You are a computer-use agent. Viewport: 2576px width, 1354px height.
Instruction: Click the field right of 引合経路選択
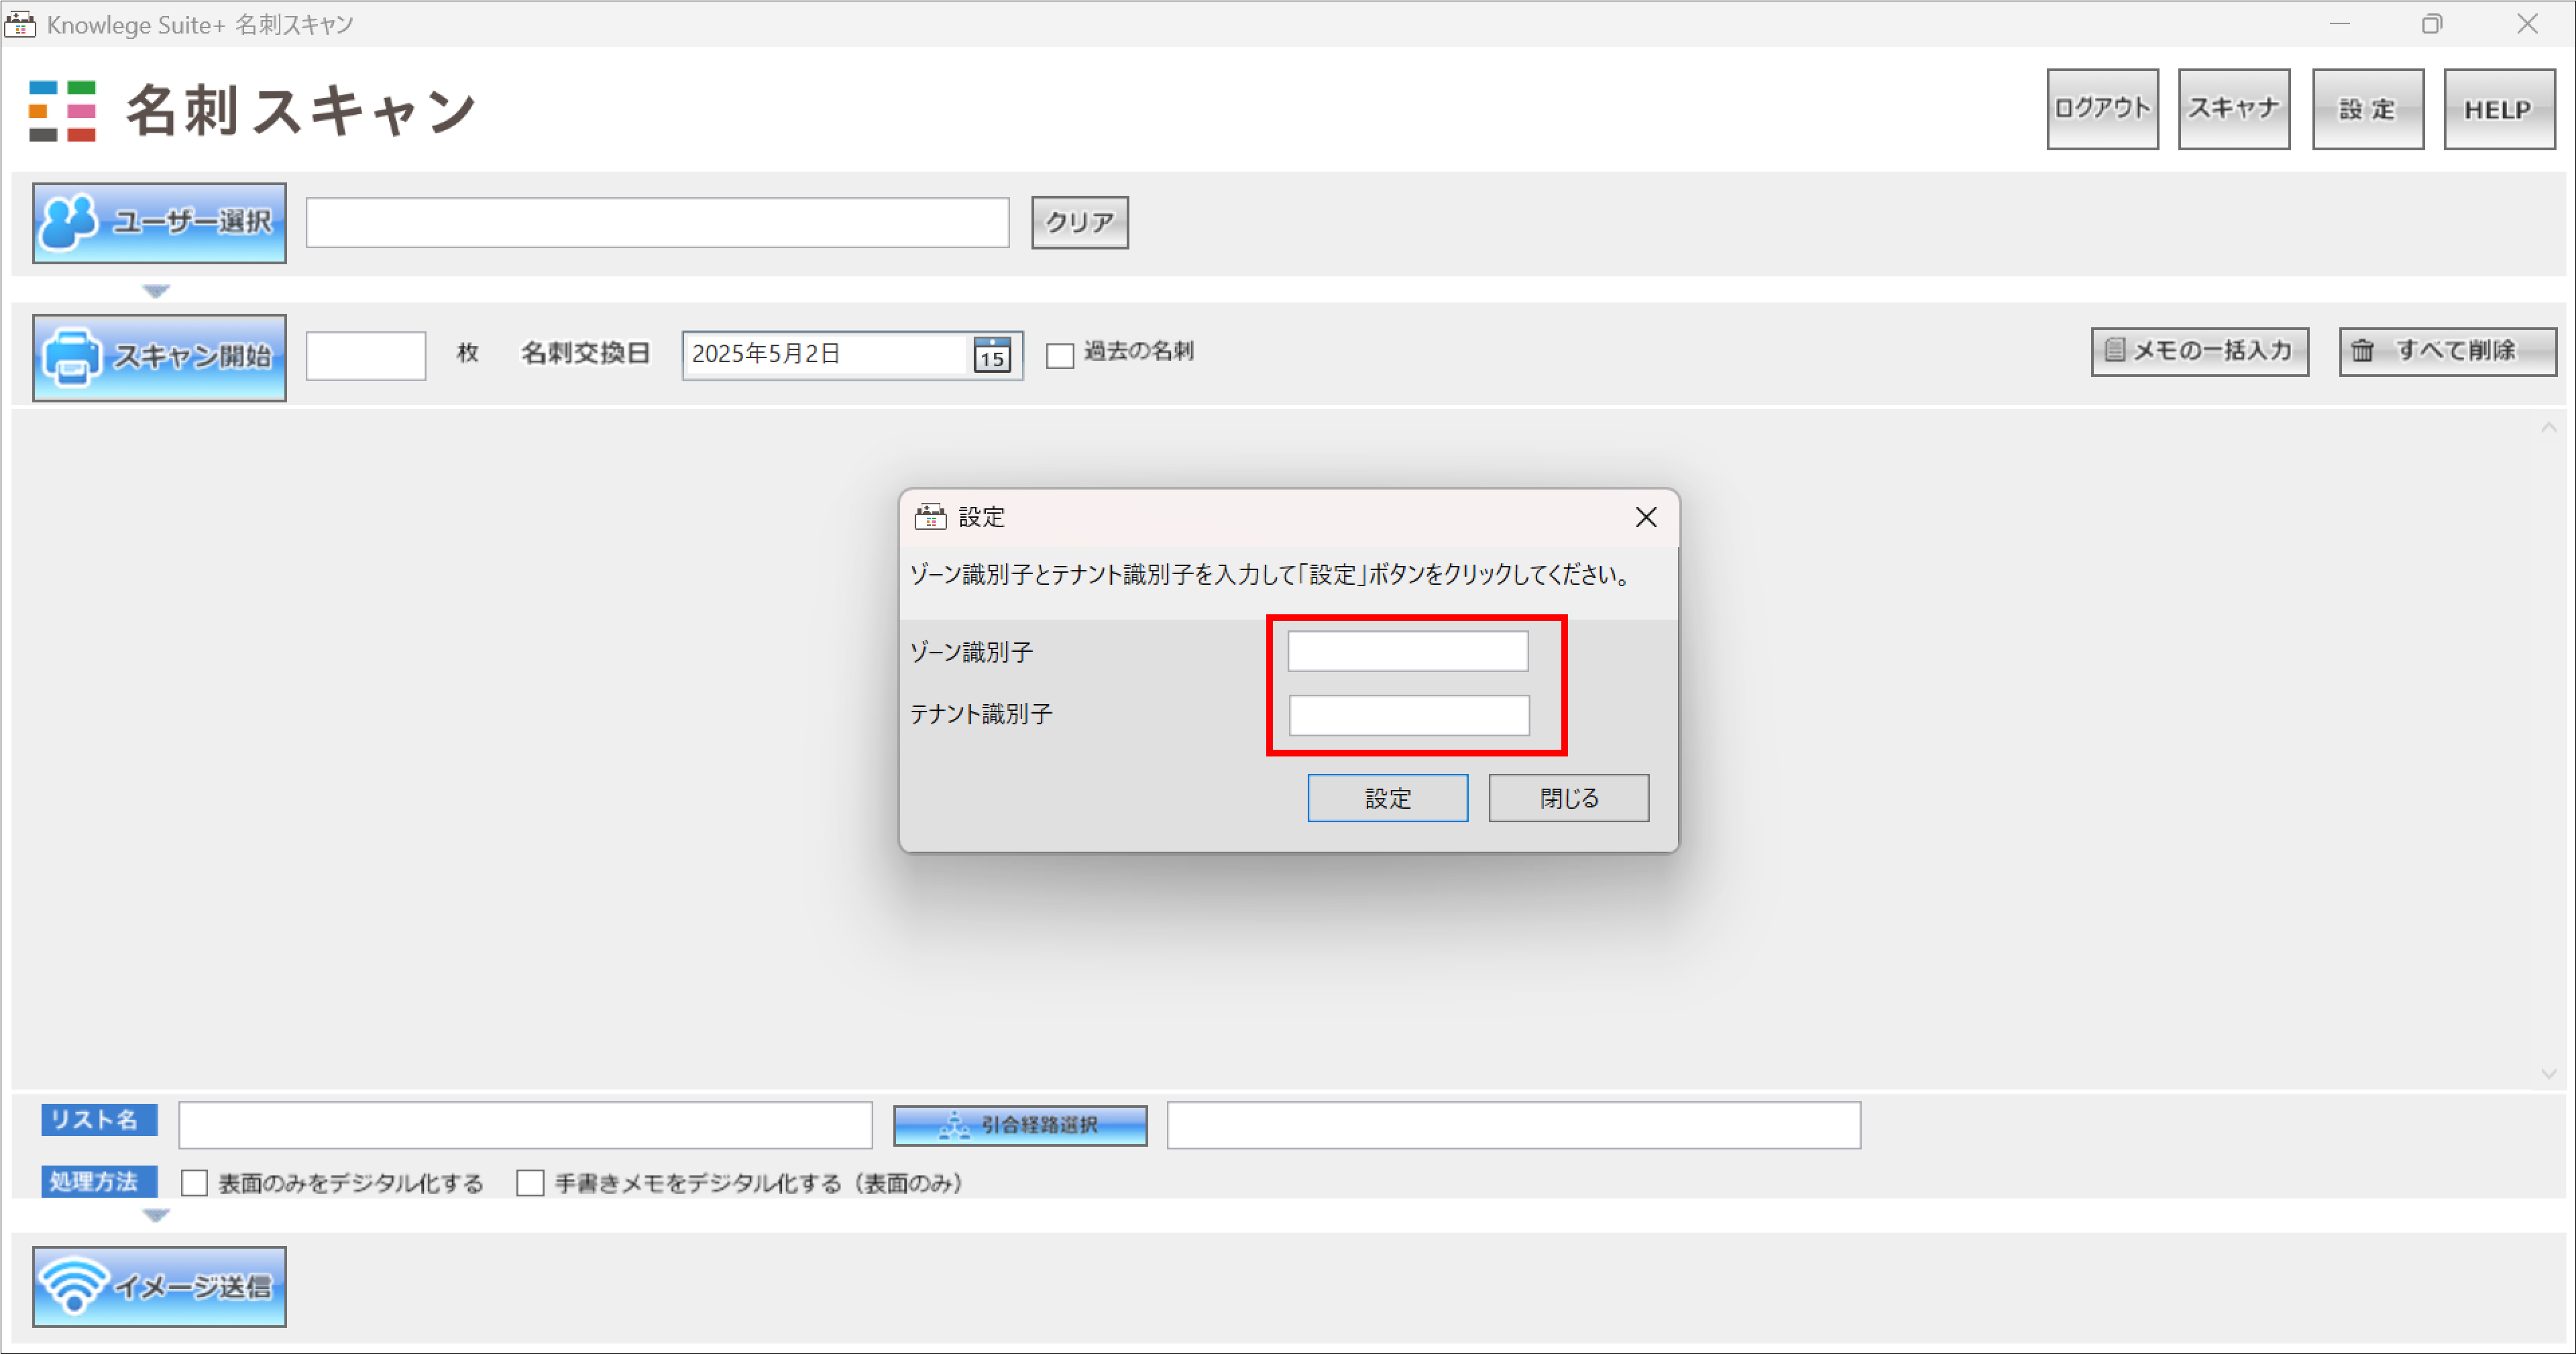click(1513, 1125)
